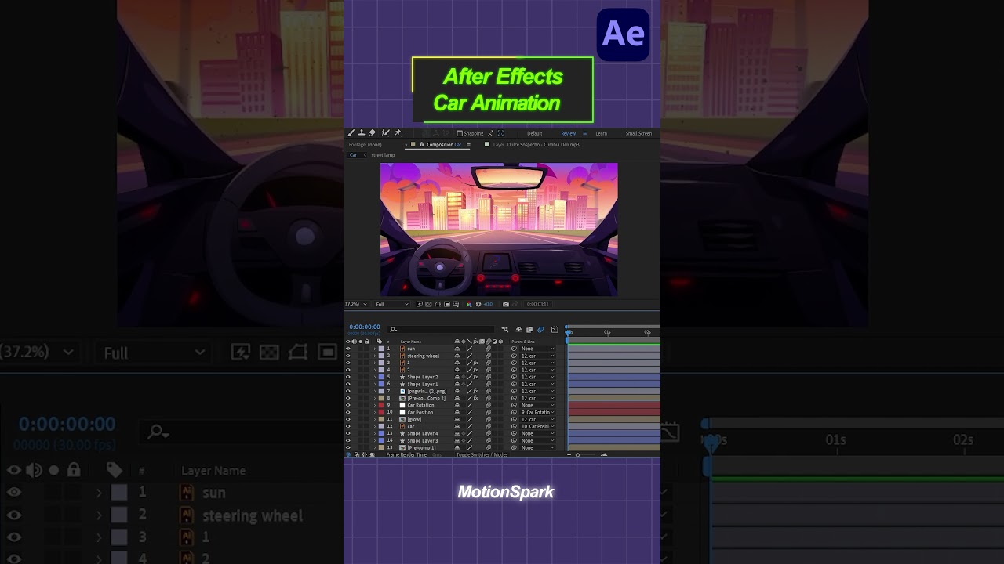
Task: Toggle mask and shape path visibility icon
Action: (438, 304)
